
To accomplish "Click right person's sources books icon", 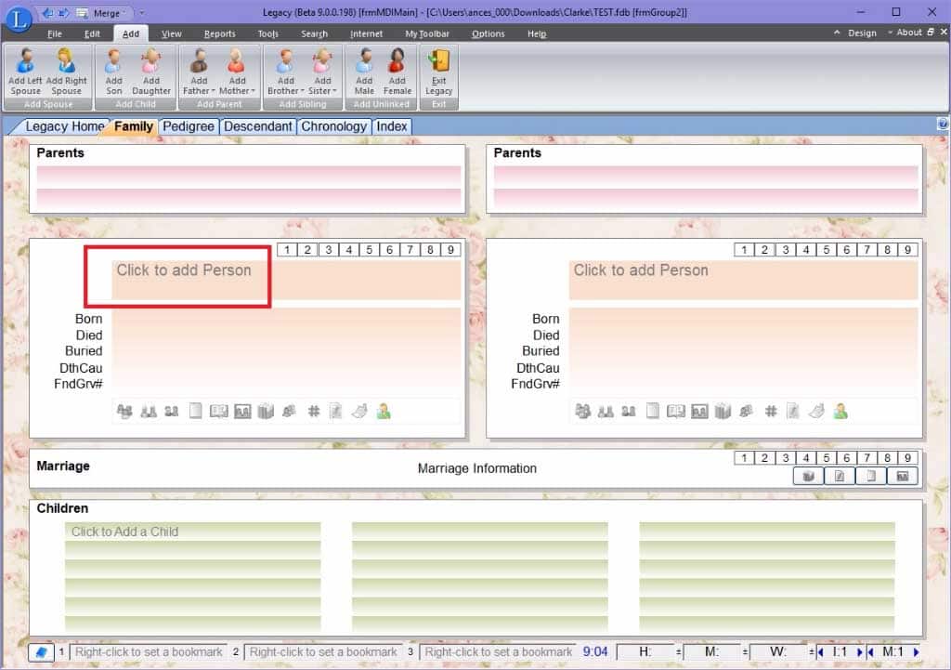I will pos(723,412).
